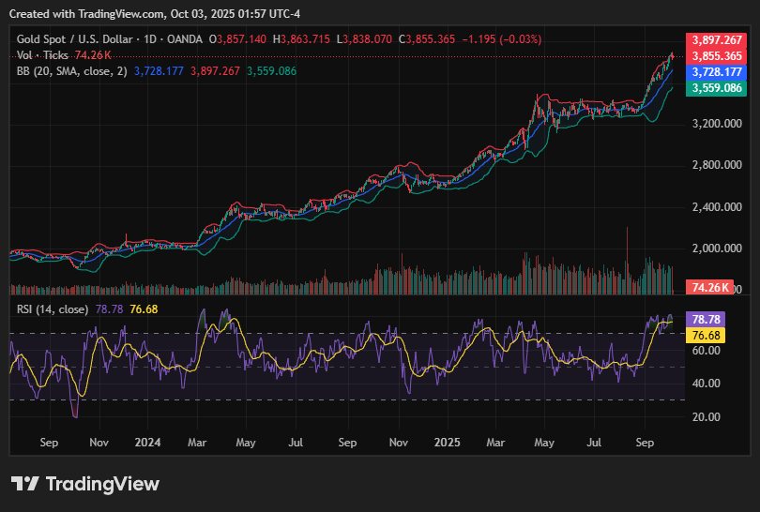Click the blue 3,728.177 basis price tag
The width and height of the screenshot is (760, 512).
point(717,72)
